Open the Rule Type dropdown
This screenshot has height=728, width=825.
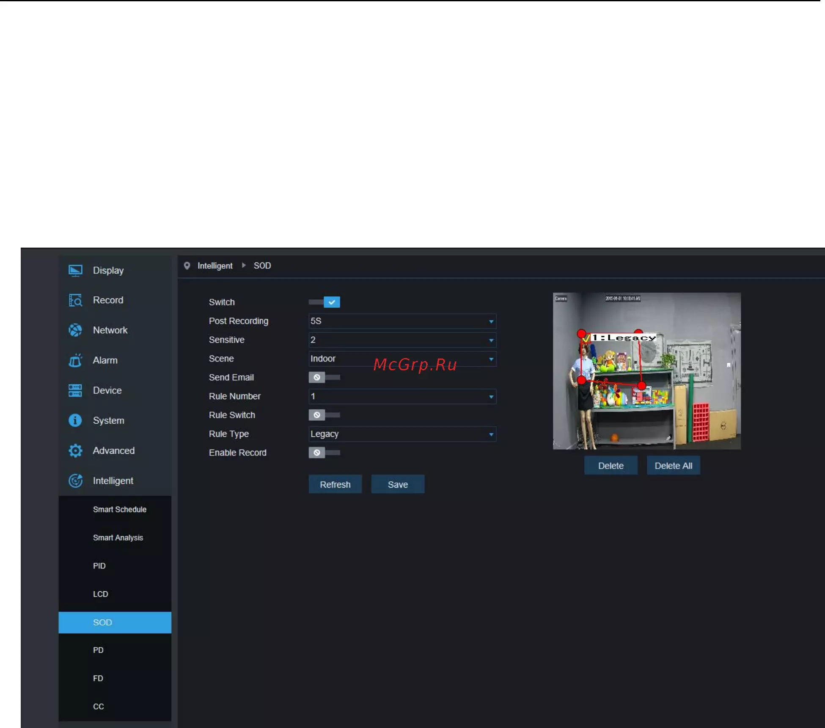[x=402, y=434]
